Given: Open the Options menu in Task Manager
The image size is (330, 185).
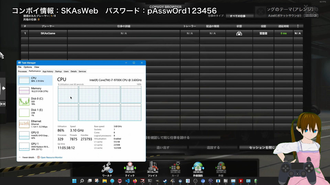Looking at the screenshot, I should 27,67.
